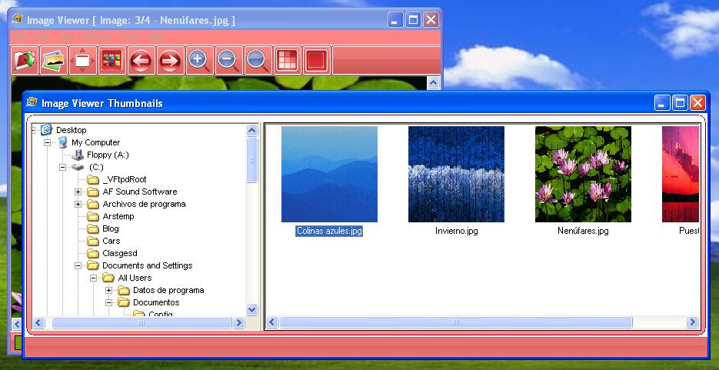
Task: Select the Invierno.jpg thumbnail image
Action: tap(456, 174)
